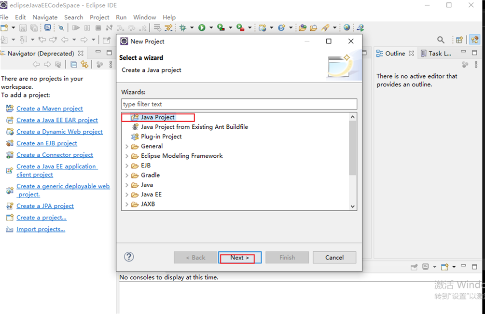This screenshot has height=314, width=485.
Task: Click the 'Import projects...' link
Action: (x=41, y=229)
